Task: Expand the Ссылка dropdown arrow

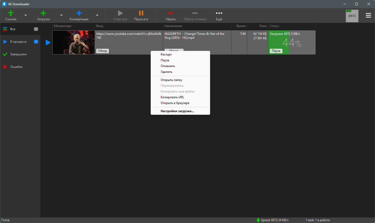Action: (x=26, y=15)
